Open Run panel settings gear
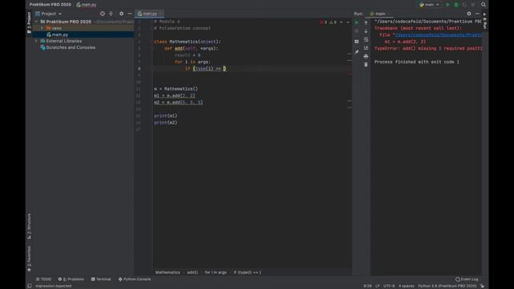514x289 pixels. click(469, 14)
